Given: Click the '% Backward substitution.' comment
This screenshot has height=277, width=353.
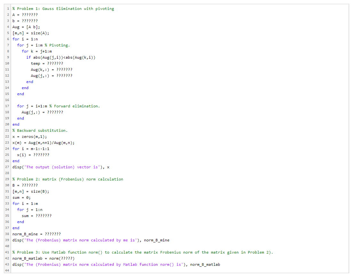Looking at the screenshot, I should tap(40, 130).
